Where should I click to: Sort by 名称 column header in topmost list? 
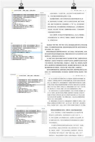point(13,13)
